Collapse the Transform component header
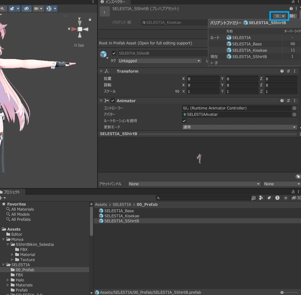The image size is (301, 295). [101, 71]
